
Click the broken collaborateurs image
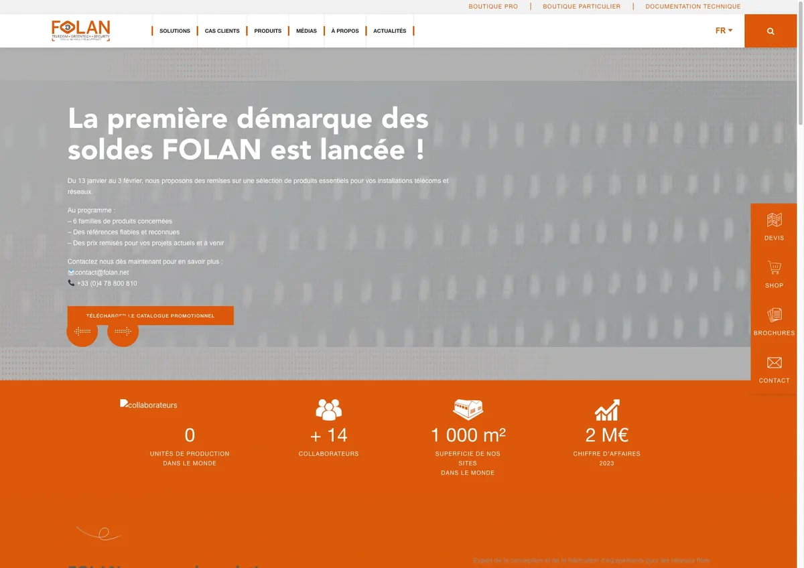point(149,405)
